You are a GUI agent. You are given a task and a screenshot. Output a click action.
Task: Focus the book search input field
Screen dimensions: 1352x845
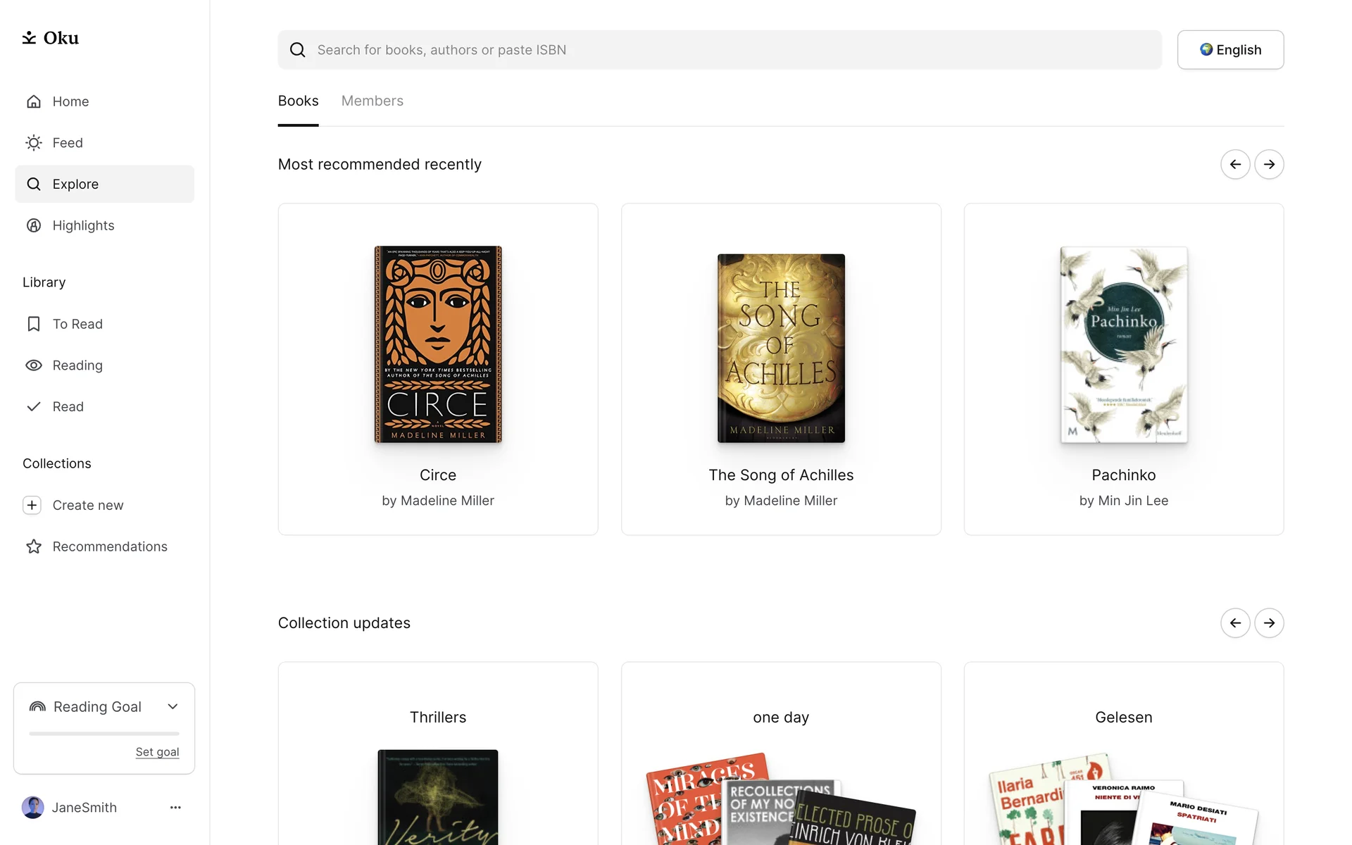[x=720, y=50]
